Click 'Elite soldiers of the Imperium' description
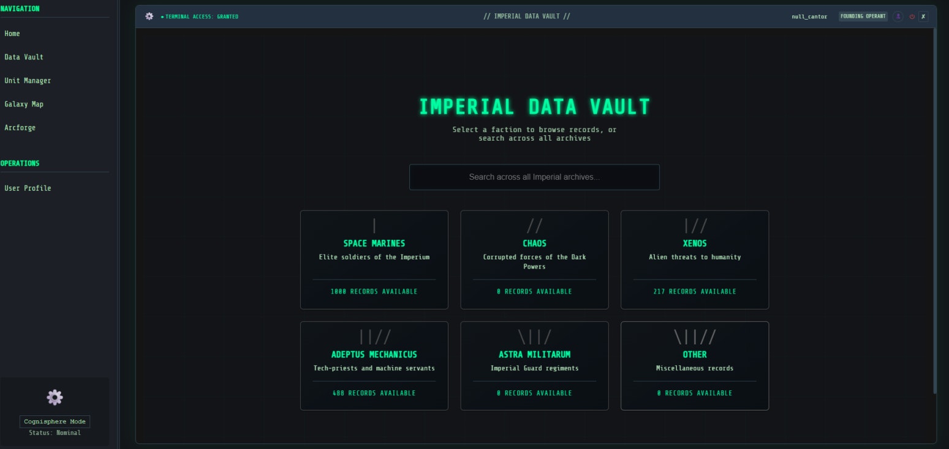This screenshot has width=949, height=449. tap(374, 257)
